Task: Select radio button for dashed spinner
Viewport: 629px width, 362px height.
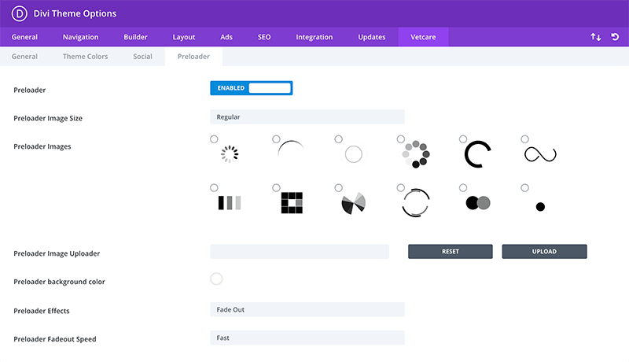Action: point(214,139)
